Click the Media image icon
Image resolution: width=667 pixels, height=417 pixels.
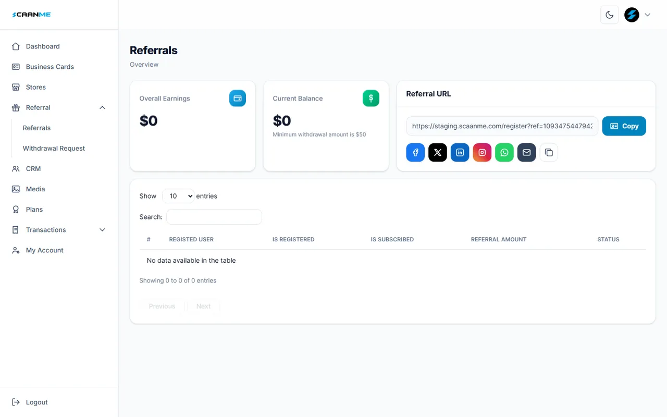[x=16, y=189]
